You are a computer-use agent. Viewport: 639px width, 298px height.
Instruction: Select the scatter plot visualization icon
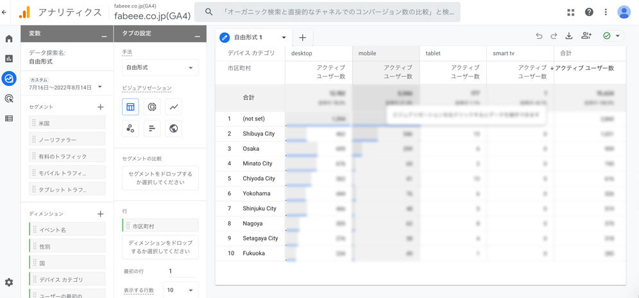pyautogui.click(x=130, y=128)
